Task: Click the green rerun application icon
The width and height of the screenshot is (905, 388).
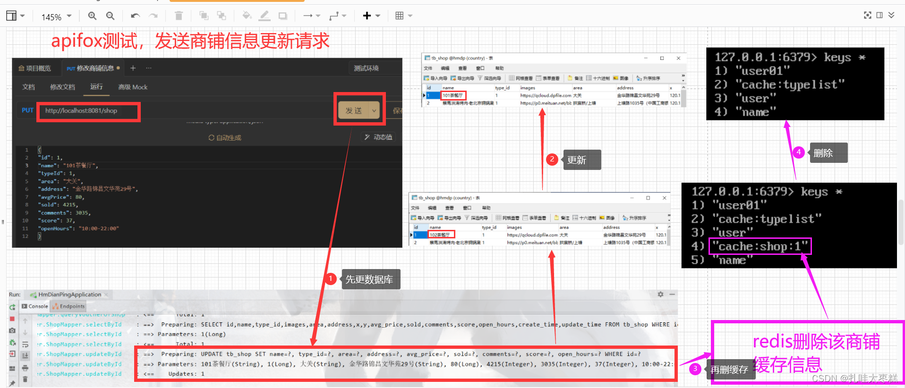Action: coord(12,307)
